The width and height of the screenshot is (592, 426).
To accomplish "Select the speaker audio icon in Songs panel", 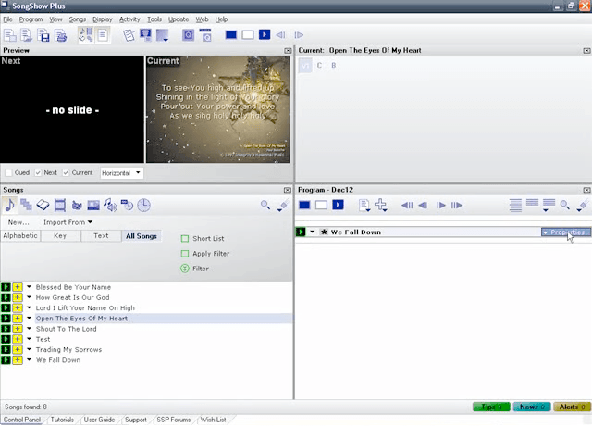I will click(110, 206).
